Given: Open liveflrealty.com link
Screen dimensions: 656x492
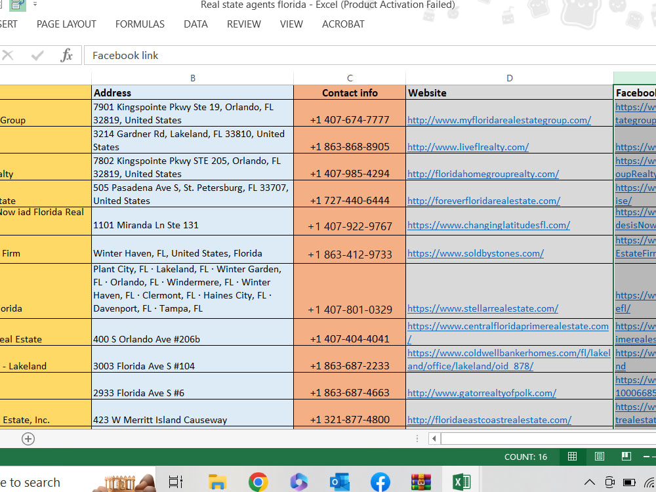Looking at the screenshot, I should point(468,147).
